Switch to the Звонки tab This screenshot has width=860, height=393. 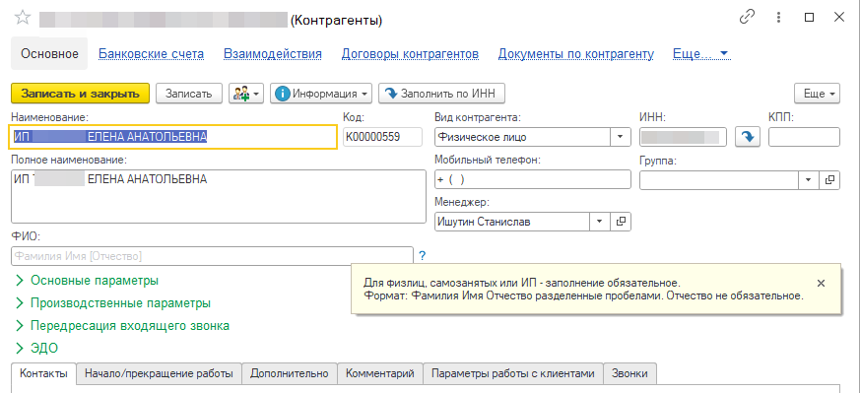pos(630,374)
